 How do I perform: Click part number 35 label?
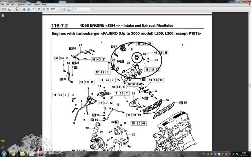[185, 102]
